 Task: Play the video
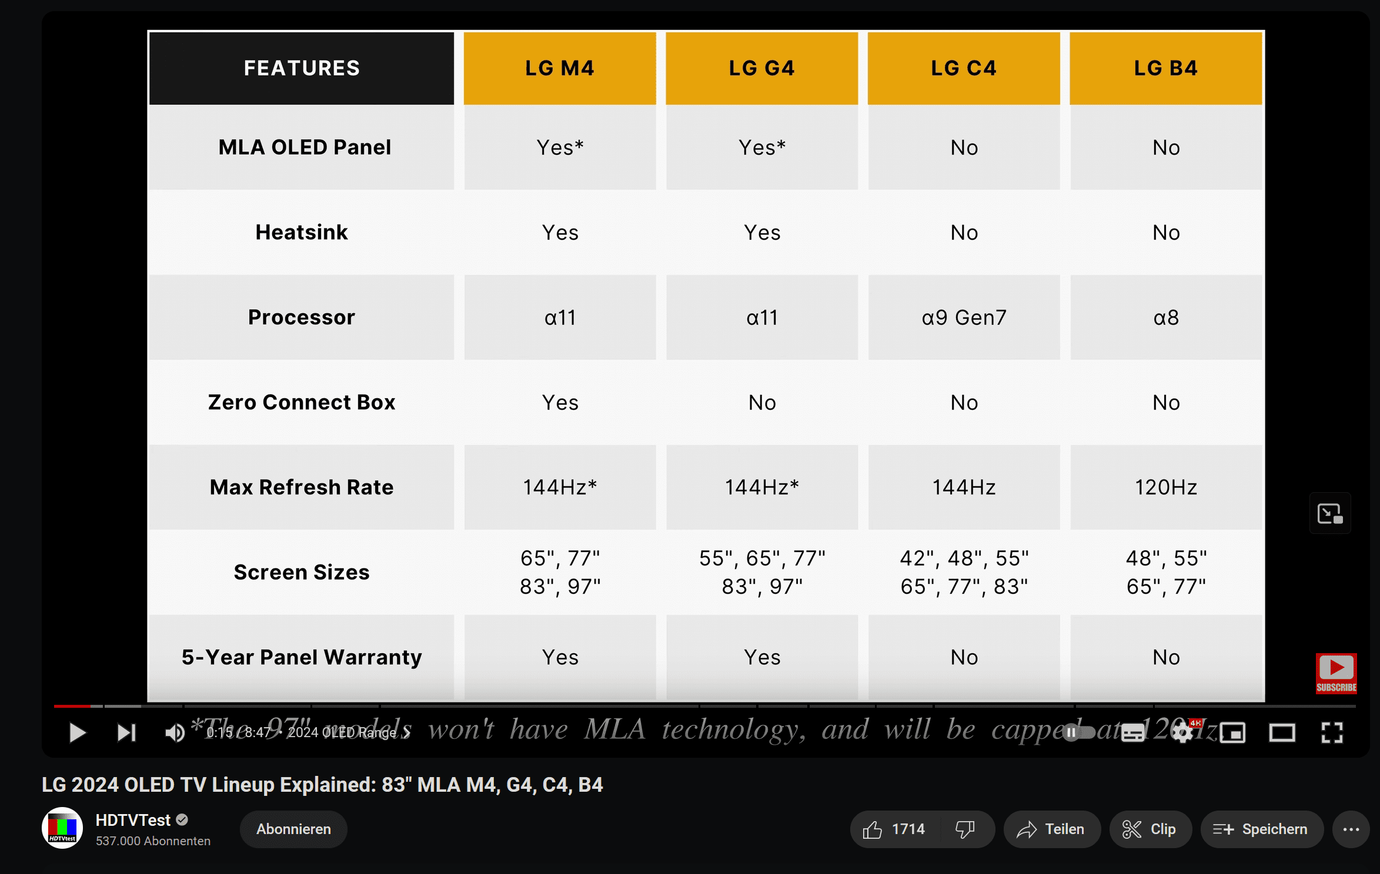click(77, 732)
